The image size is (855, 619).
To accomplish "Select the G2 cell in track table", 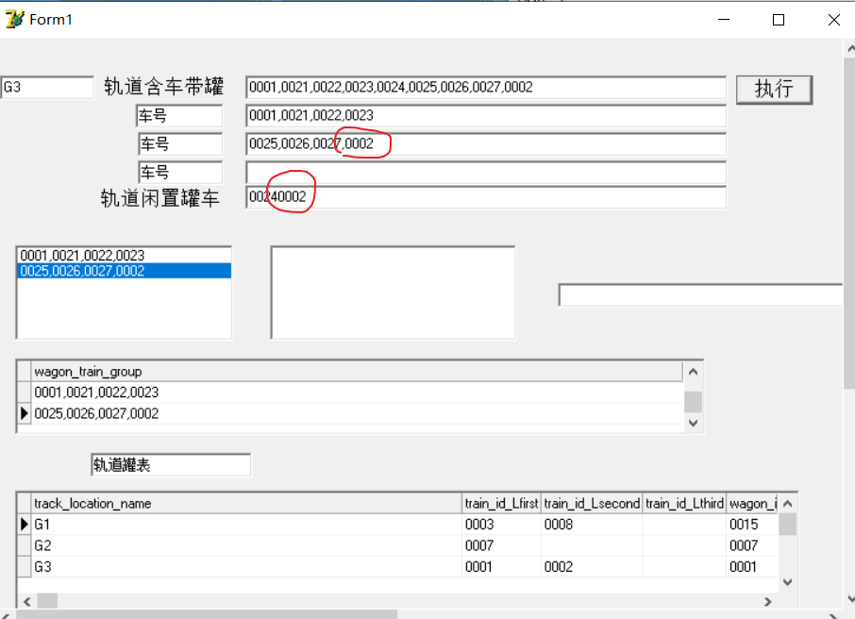I will click(x=246, y=545).
